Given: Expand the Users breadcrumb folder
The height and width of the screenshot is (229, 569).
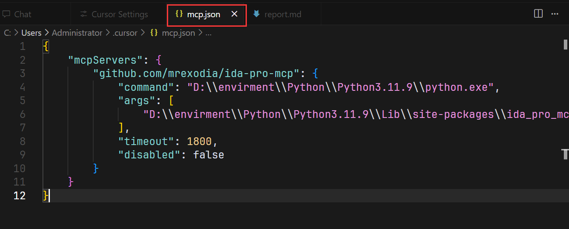Looking at the screenshot, I should (x=31, y=33).
